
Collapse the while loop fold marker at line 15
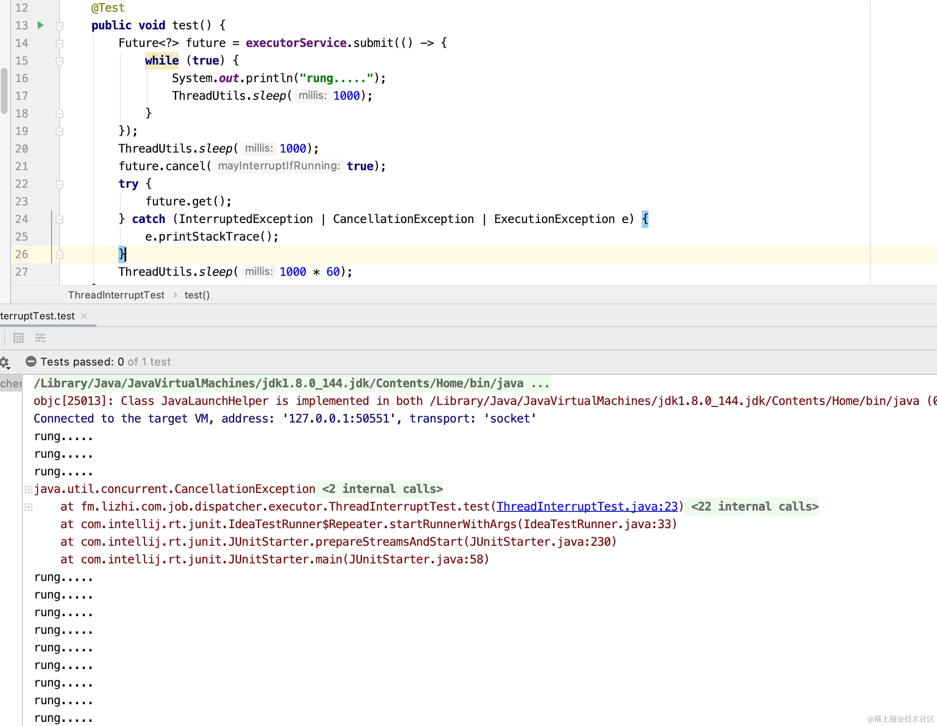pyautogui.click(x=60, y=61)
